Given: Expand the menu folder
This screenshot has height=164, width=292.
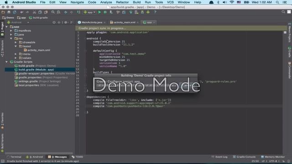Looking at the screenshot, I should pyautogui.click(x=16, y=54).
